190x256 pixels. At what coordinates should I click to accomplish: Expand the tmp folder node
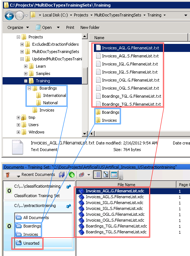pos(18,117)
